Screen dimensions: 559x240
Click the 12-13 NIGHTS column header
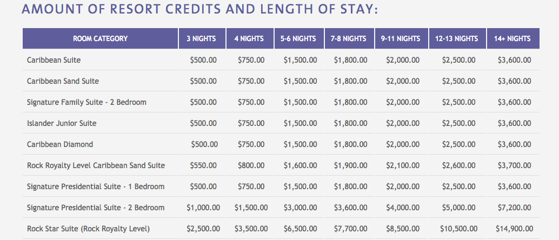click(457, 38)
